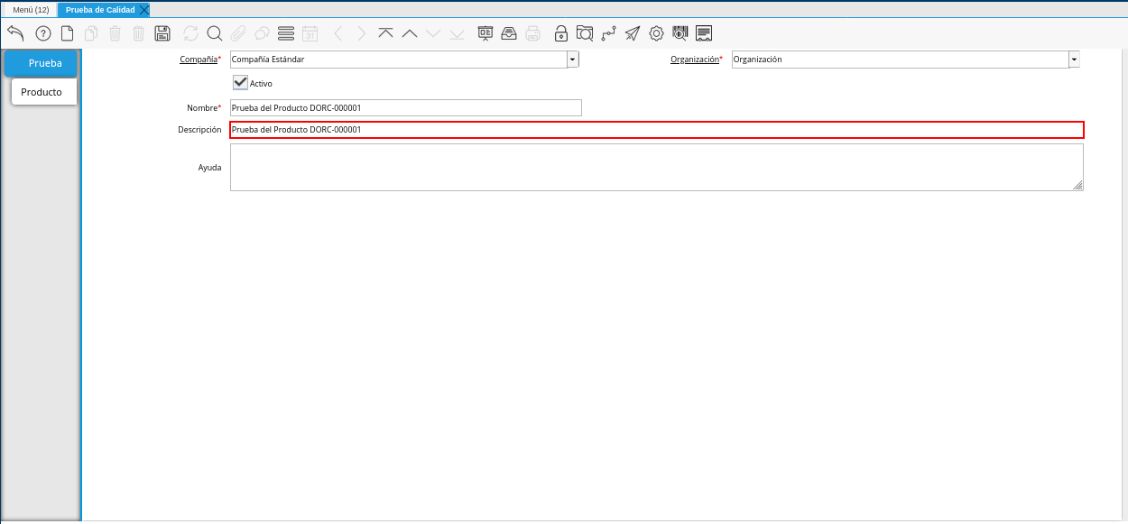Go to previous record up-chevron icon
This screenshot has height=524, width=1128.
tap(410, 33)
